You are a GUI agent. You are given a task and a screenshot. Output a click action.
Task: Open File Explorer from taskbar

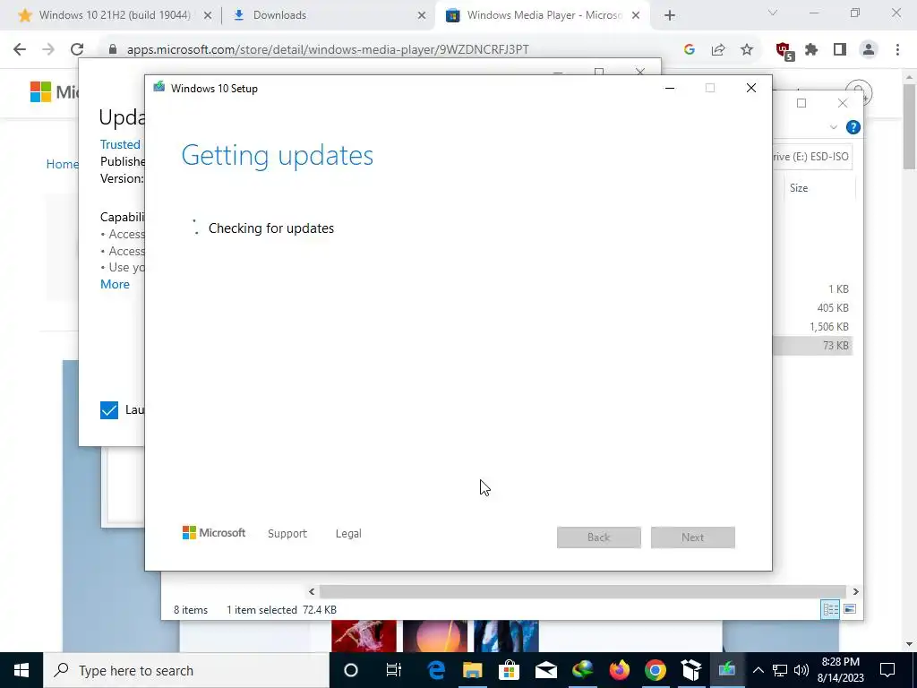pos(473,670)
